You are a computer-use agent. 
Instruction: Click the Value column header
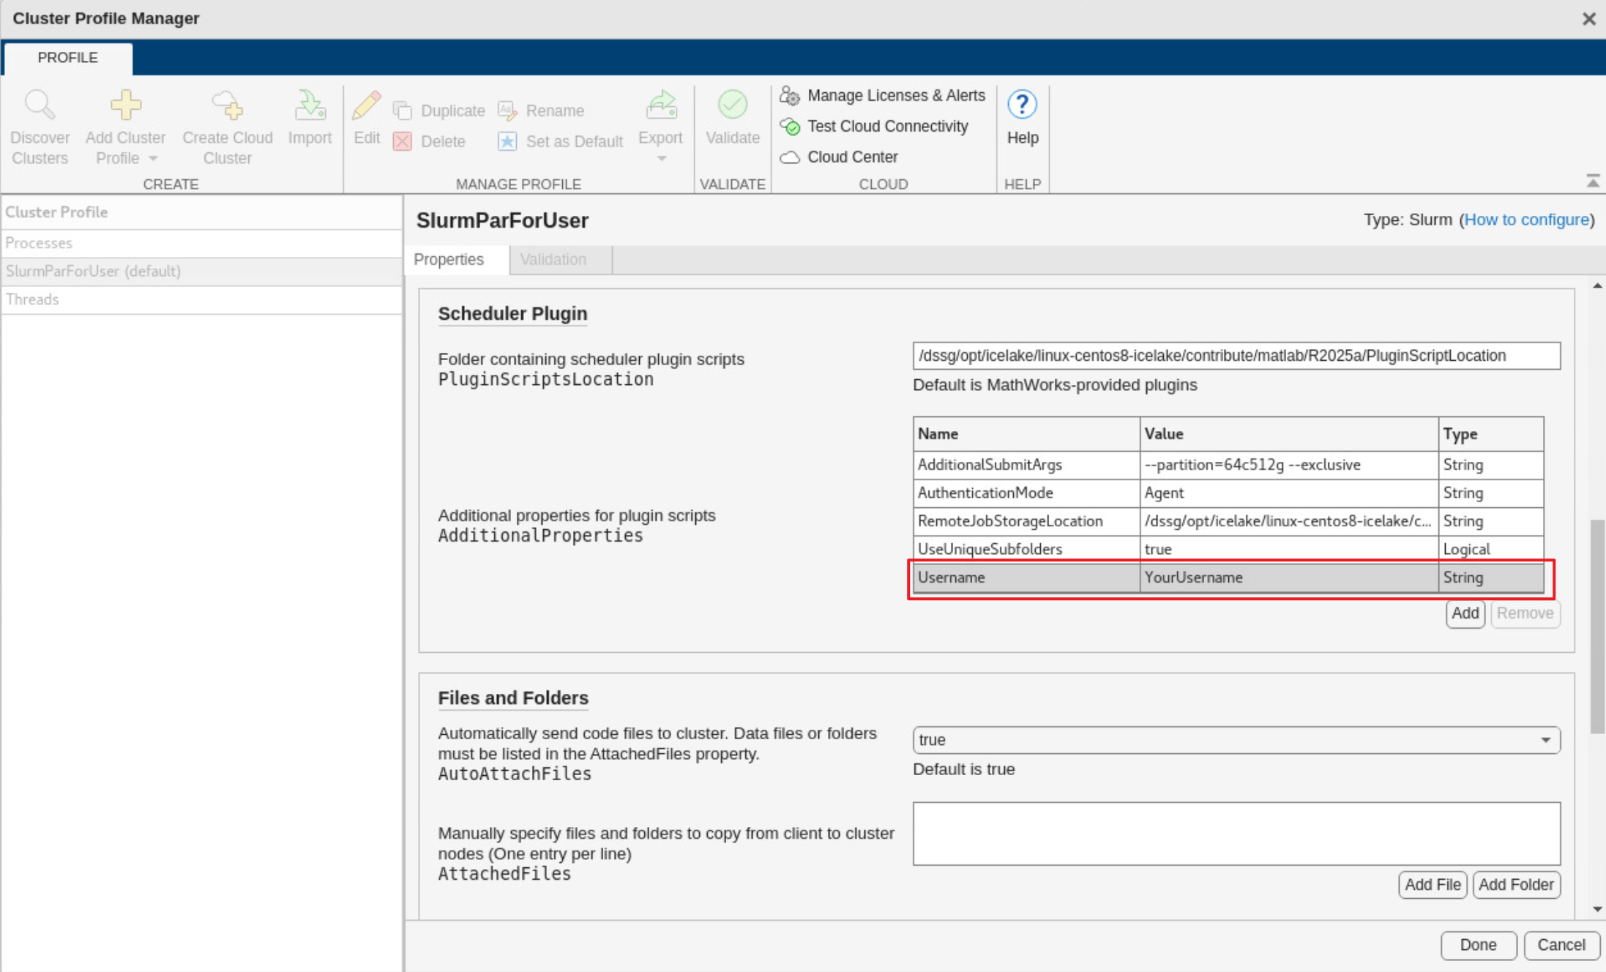click(x=1288, y=434)
